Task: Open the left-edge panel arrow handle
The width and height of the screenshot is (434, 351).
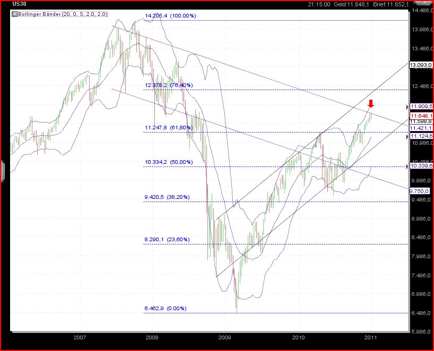Action: [3, 169]
